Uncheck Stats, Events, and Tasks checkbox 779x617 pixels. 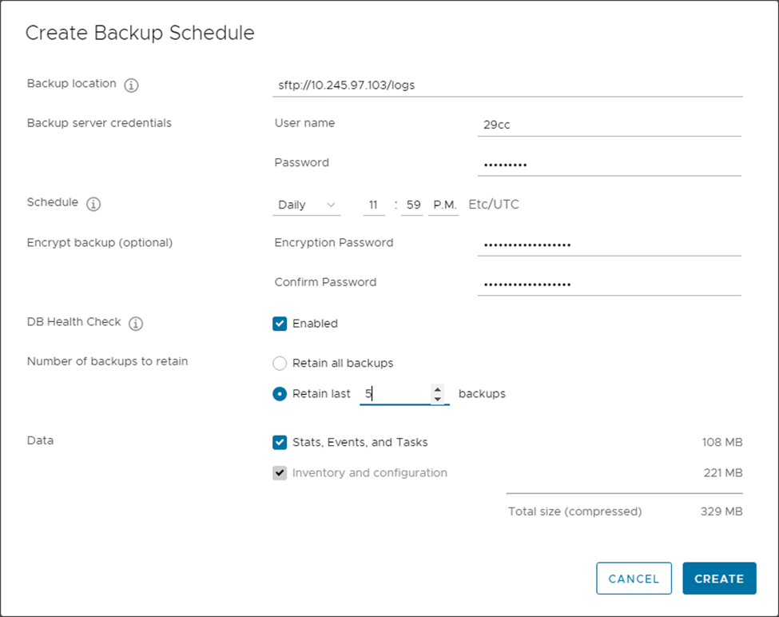click(280, 442)
